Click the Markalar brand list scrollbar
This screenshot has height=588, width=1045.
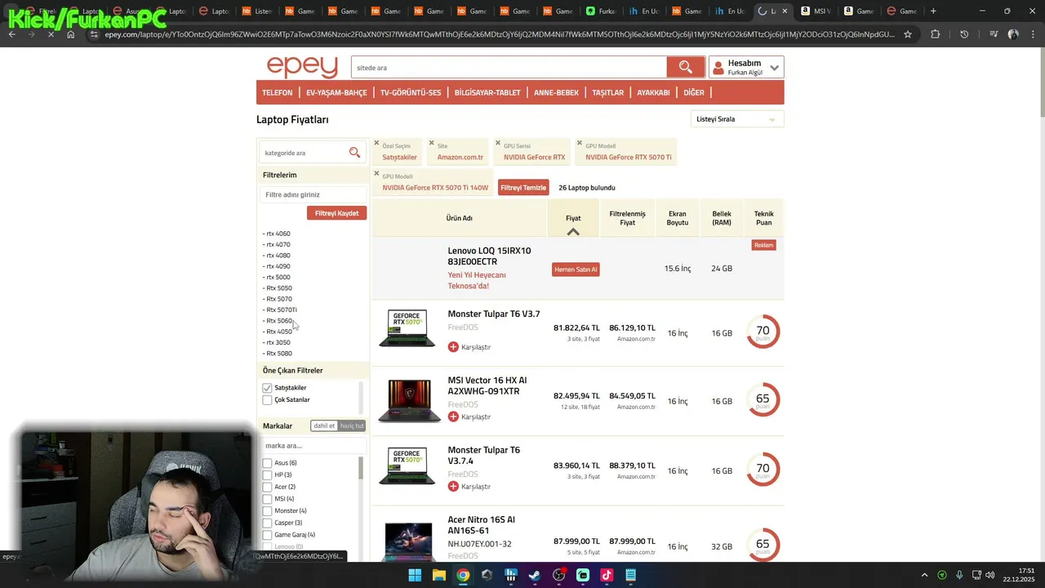[361, 468]
